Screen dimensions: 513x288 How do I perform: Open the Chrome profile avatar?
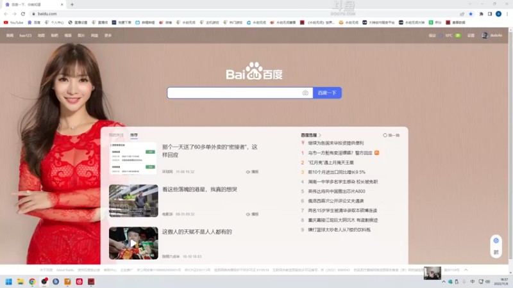(498, 13)
